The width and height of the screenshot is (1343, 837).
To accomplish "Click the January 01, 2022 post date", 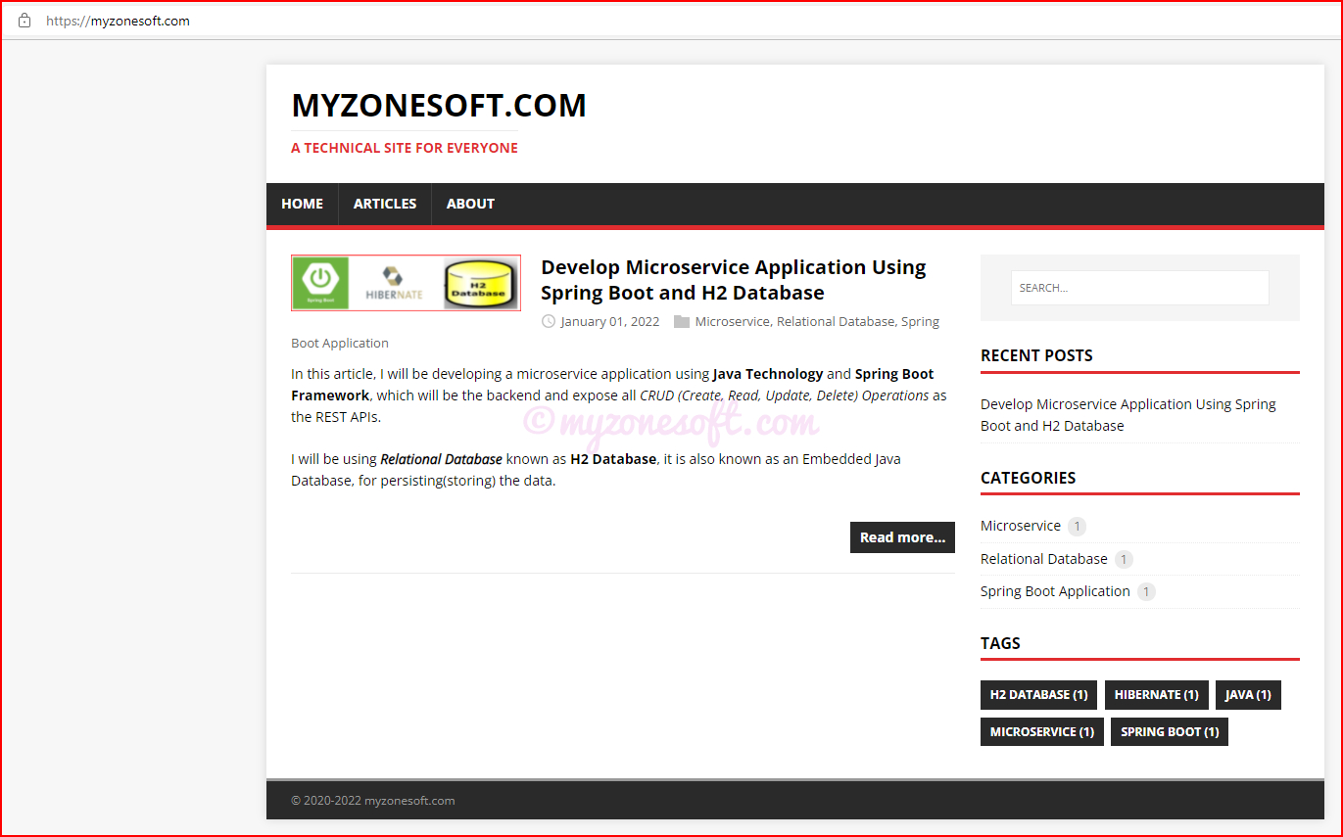I will 610,321.
